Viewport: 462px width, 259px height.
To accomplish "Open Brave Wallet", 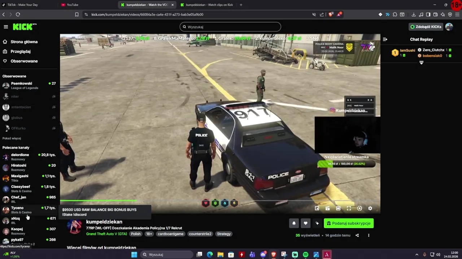I will pyautogui.click(x=436, y=14).
